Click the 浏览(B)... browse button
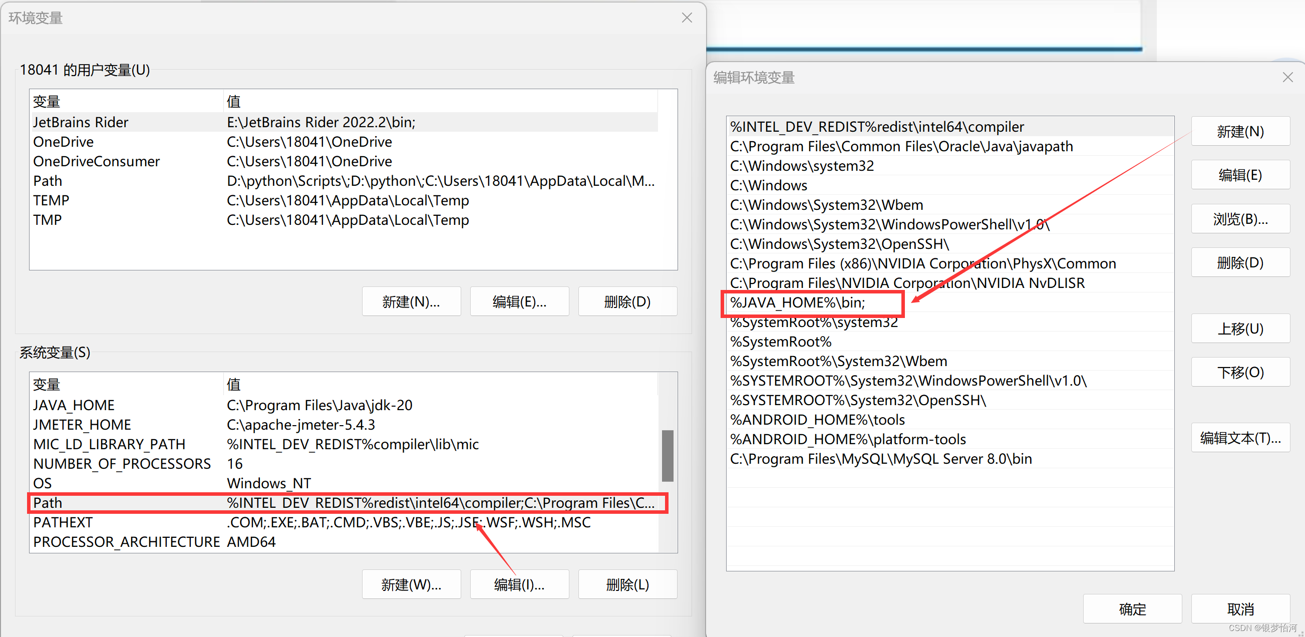1305x637 pixels. coord(1240,218)
